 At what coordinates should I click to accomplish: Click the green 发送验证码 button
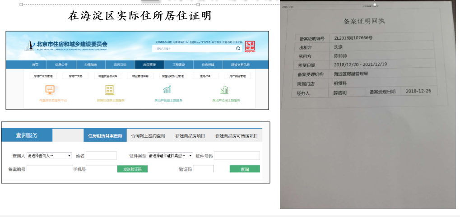[132, 169]
